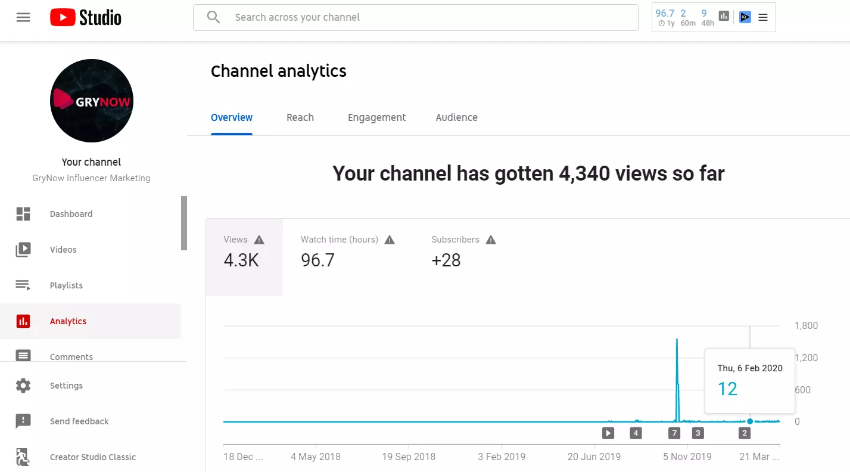Select the Audience tab
This screenshot has width=850, height=472.
tap(456, 117)
